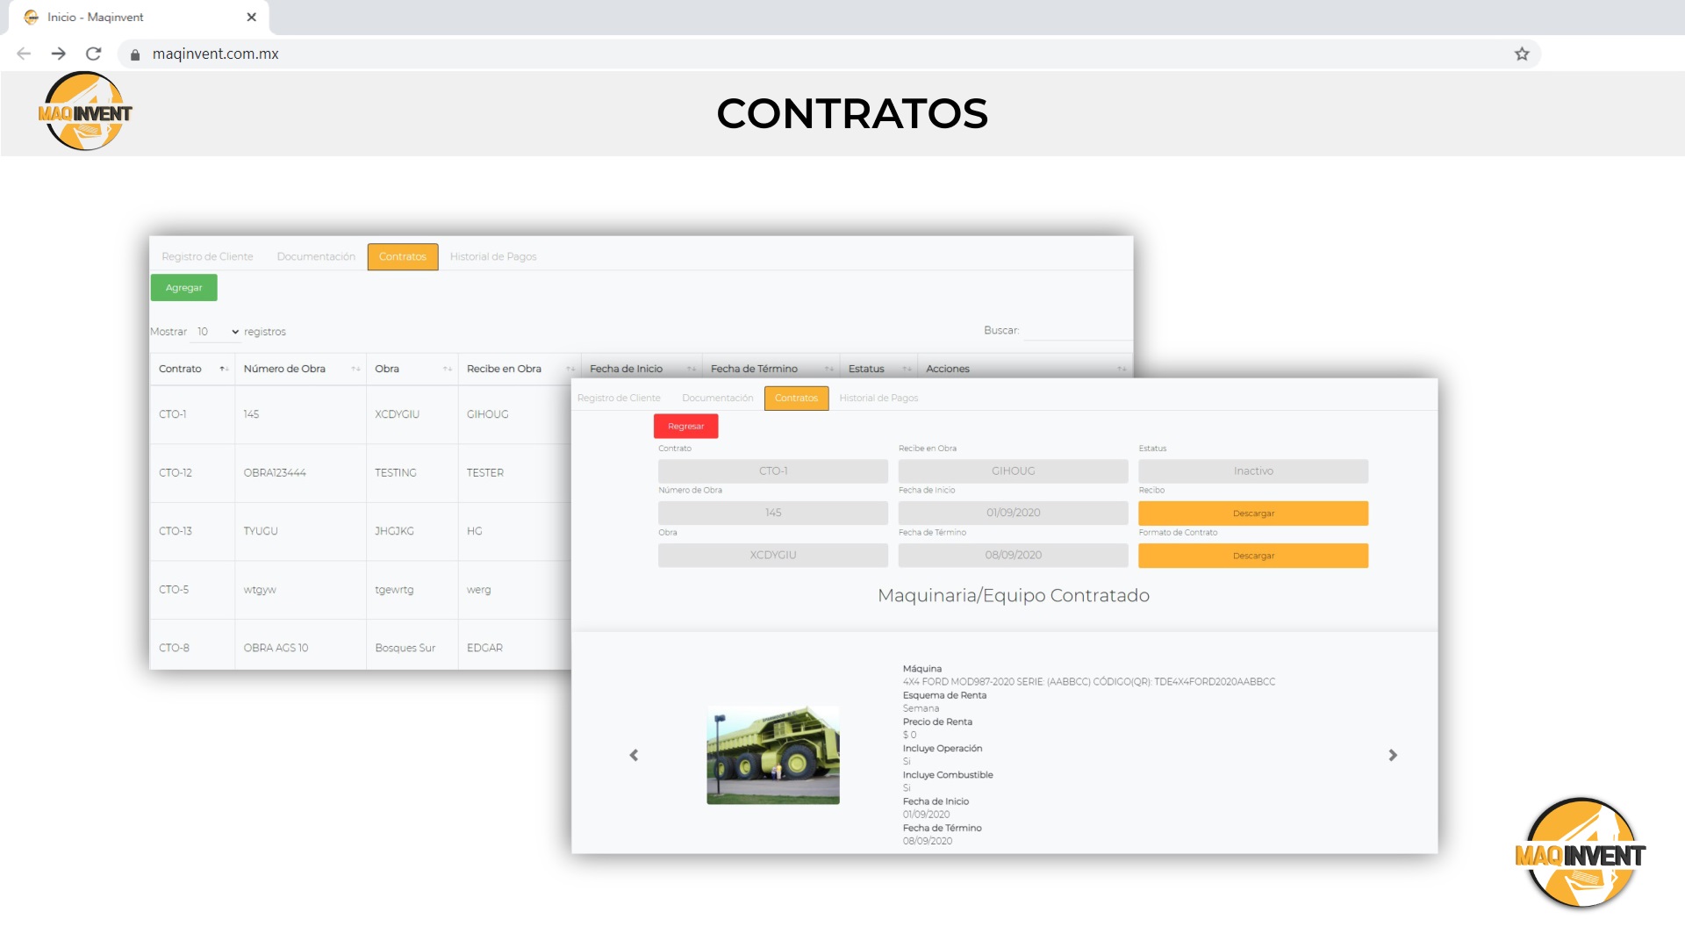Show previous machine with left carousel arrow

[x=634, y=755]
